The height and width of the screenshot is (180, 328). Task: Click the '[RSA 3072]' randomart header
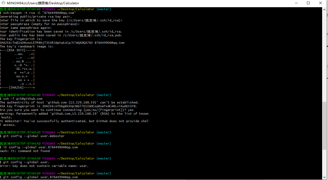coord(17,50)
